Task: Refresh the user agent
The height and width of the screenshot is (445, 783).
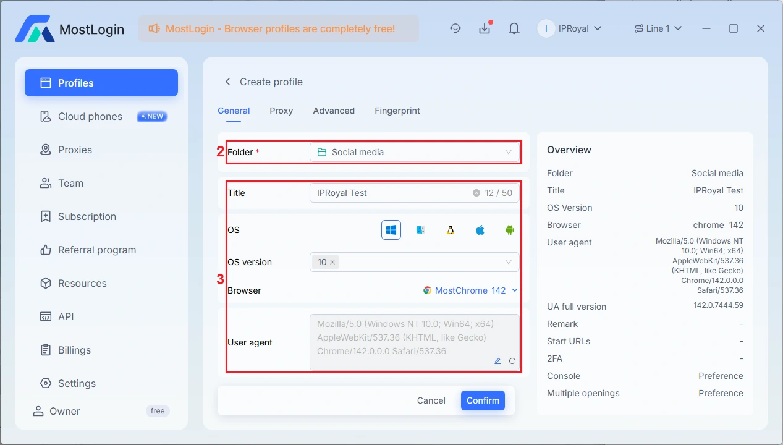Action: [512, 361]
